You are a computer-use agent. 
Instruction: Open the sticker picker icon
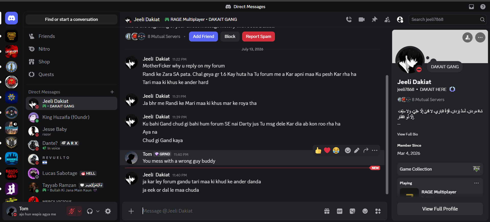[352, 211]
